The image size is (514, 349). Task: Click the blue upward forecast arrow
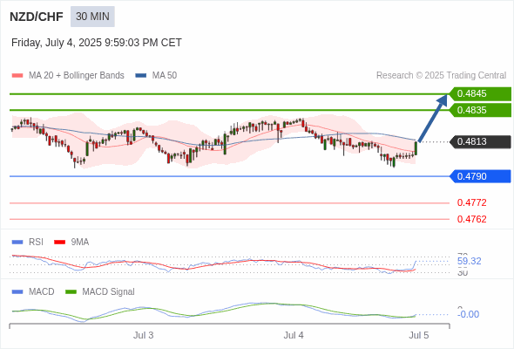[x=433, y=118]
